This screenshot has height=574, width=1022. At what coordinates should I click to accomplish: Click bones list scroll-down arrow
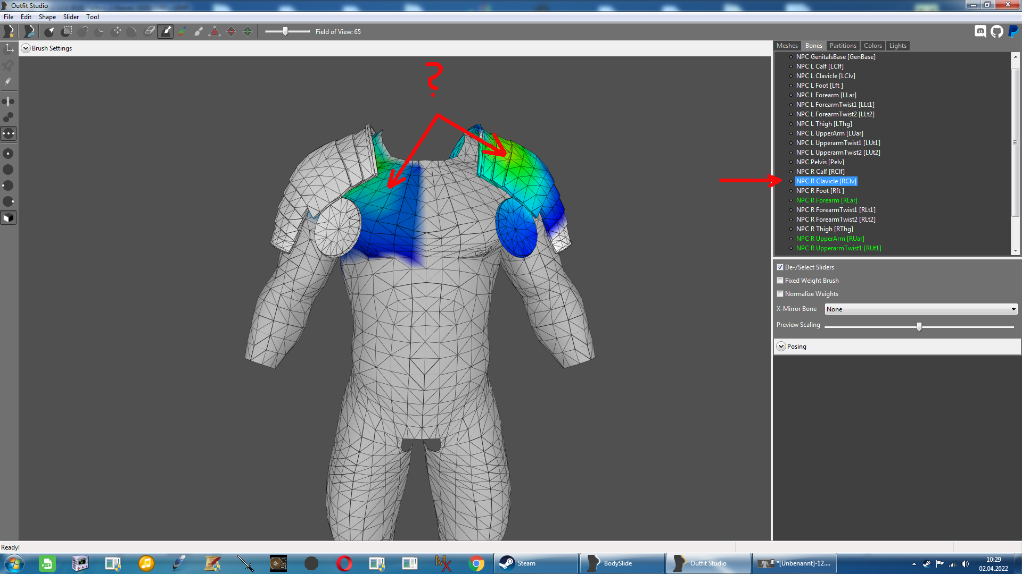click(x=1015, y=250)
